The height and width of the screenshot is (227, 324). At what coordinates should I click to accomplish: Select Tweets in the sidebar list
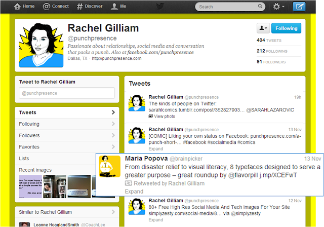67,112
